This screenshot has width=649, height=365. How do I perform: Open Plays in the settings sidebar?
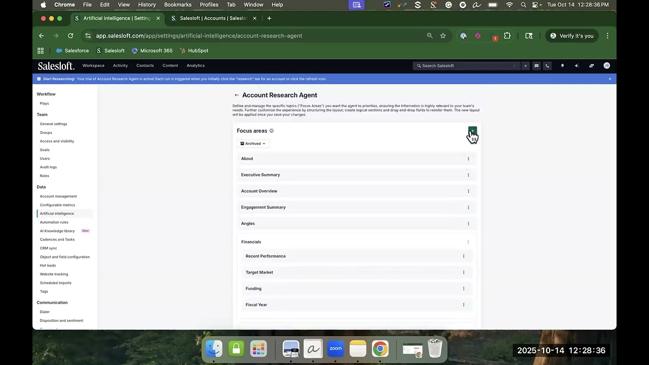click(45, 103)
